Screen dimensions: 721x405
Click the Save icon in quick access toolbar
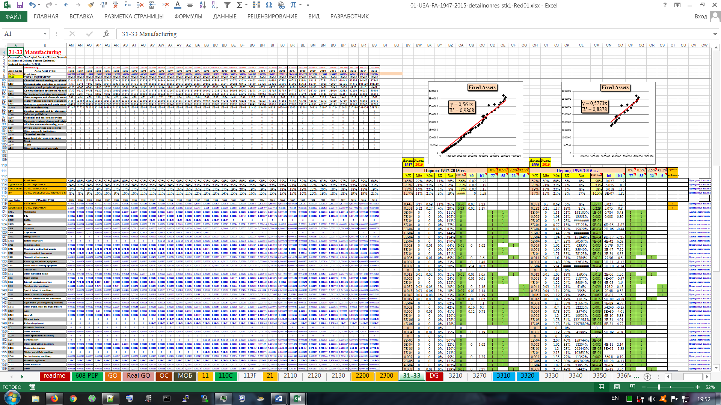20,5
